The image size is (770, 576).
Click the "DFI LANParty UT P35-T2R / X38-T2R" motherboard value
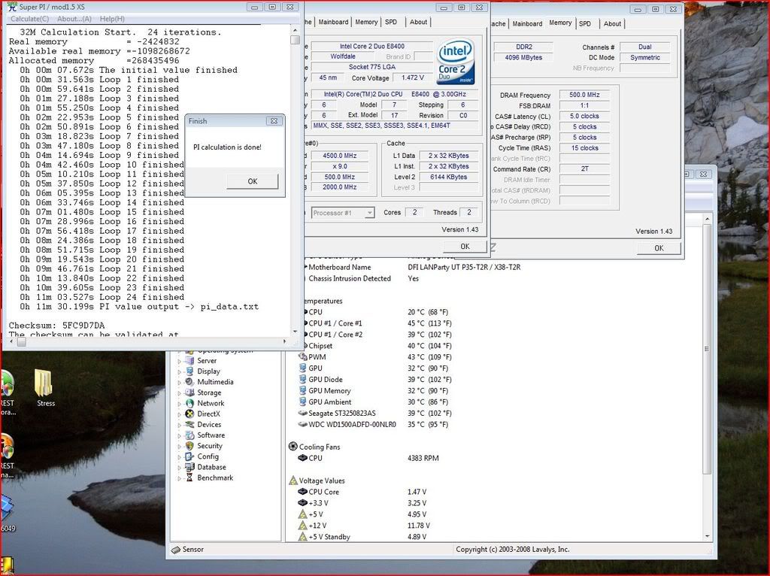click(464, 267)
